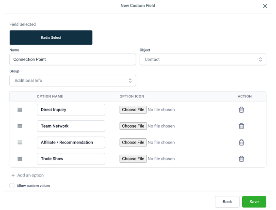Click Add an option link text

pos(31,175)
